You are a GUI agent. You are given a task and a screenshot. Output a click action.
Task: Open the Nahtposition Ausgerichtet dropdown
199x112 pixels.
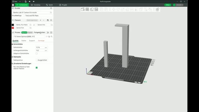click(42, 60)
